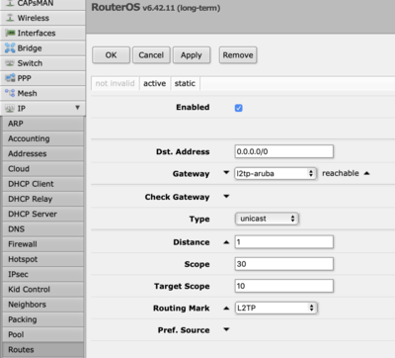Collapse the Distance field arrow
The width and height of the screenshot is (395, 358).
226,242
